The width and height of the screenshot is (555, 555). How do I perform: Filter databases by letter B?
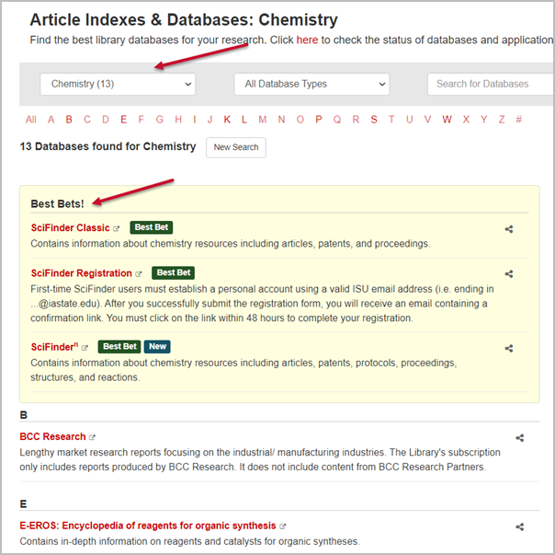69,120
